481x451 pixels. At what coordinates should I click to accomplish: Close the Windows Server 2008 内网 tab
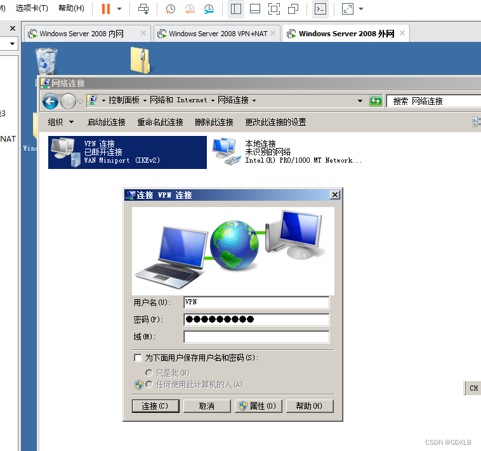point(143,33)
